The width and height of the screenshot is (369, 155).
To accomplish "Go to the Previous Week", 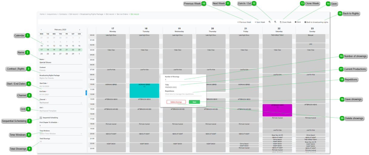I will coord(244,22).
